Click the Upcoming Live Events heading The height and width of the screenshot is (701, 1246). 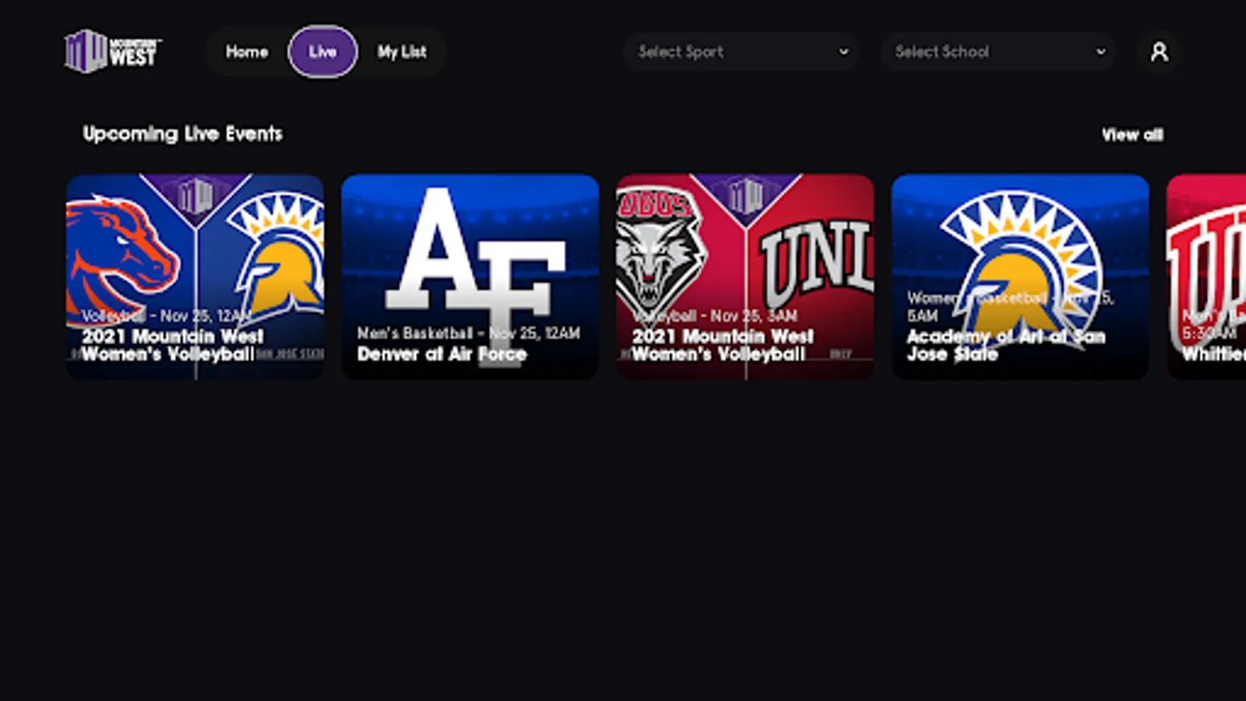[x=183, y=134]
